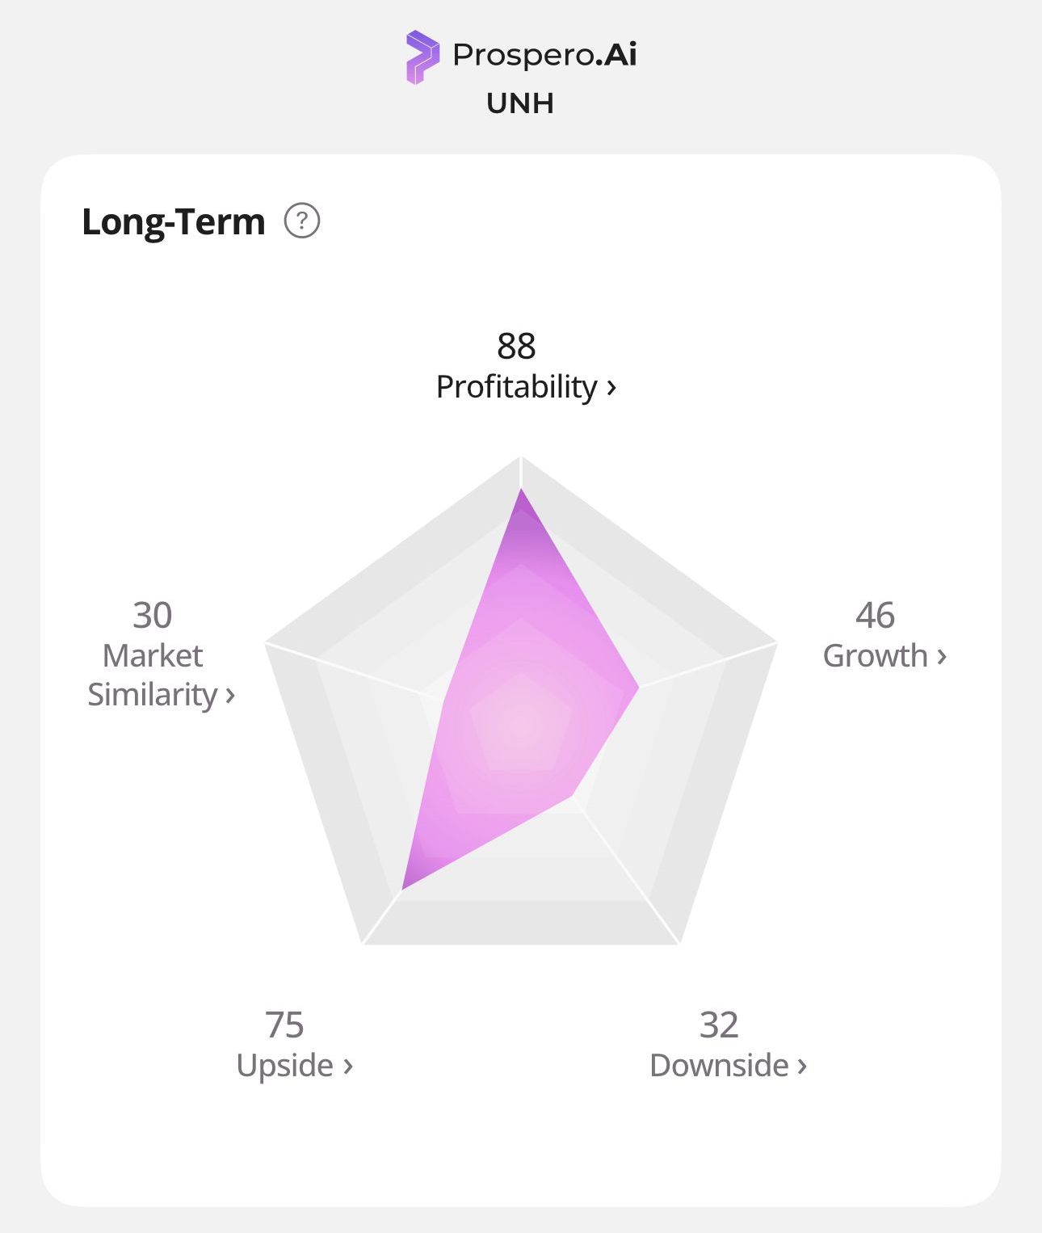The height and width of the screenshot is (1233, 1042).
Task: Click the Profitability score 88
Action: pyautogui.click(x=516, y=347)
